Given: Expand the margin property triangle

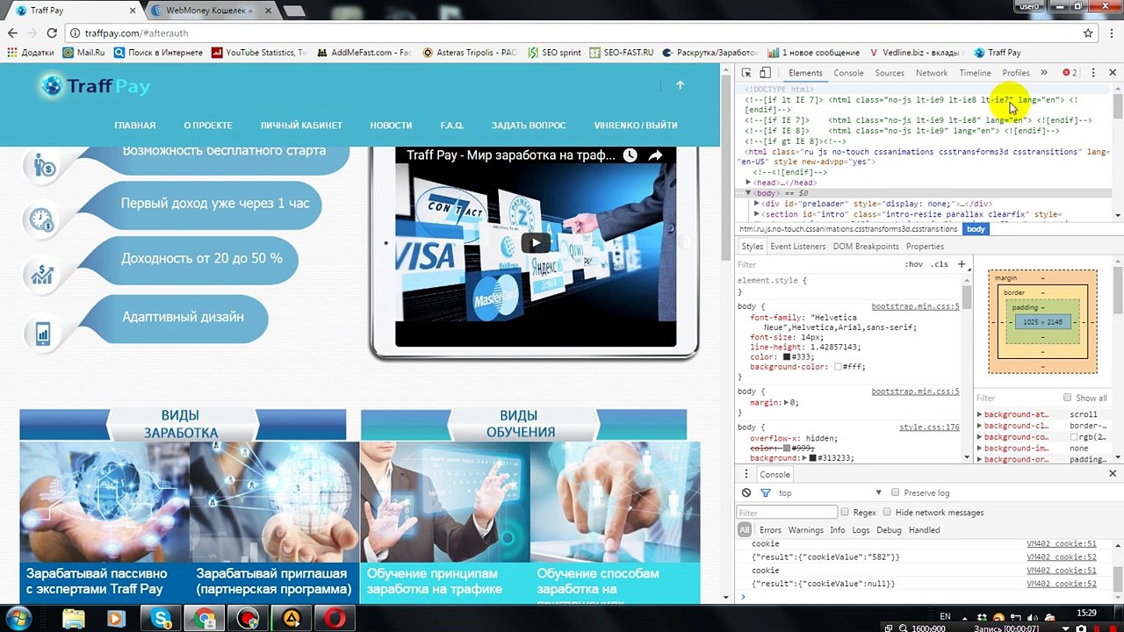Looking at the screenshot, I should [x=787, y=403].
